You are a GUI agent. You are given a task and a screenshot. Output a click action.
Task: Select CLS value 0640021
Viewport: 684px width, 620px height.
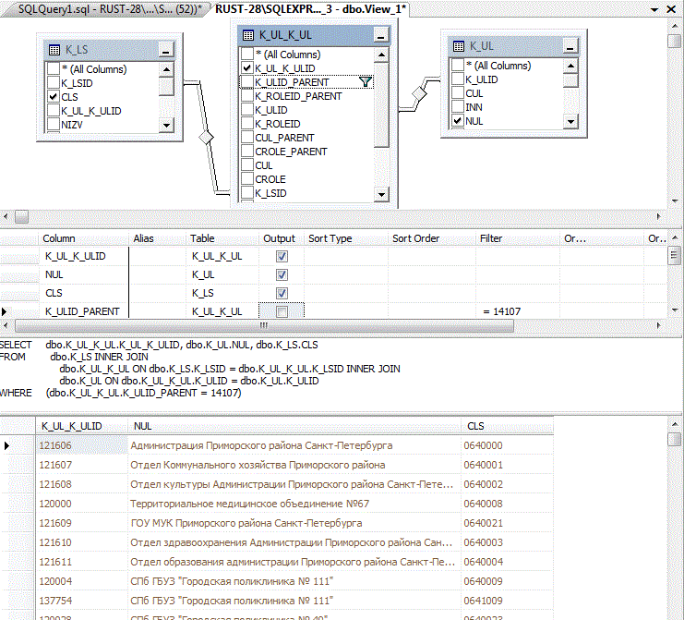(507, 523)
